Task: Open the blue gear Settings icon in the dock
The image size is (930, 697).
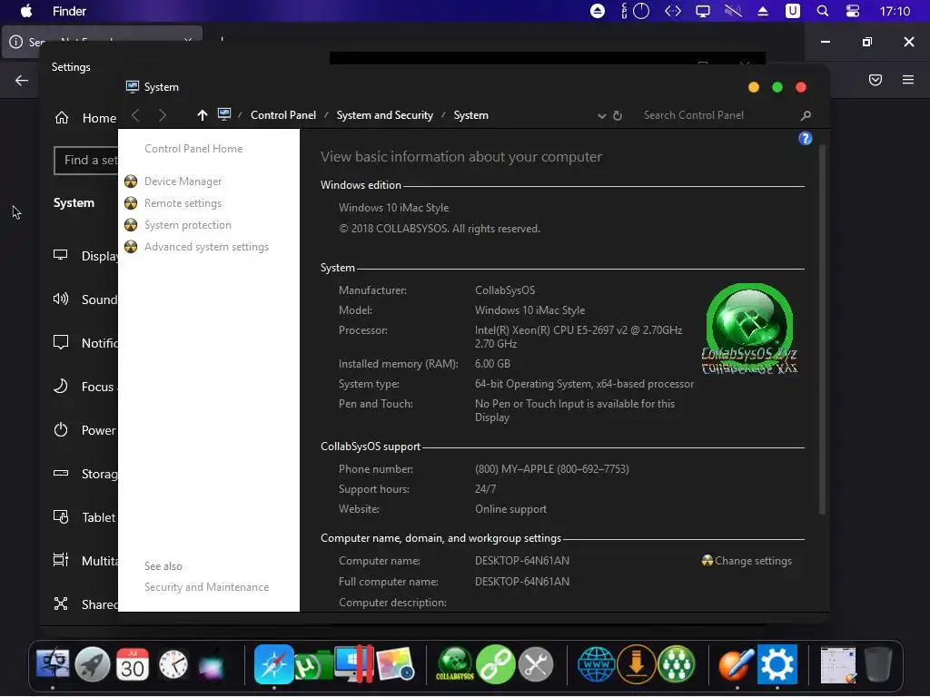Action: click(x=777, y=664)
